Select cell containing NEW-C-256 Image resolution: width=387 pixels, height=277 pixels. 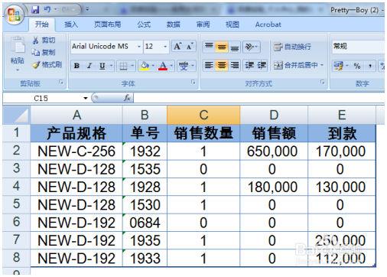click(x=76, y=151)
